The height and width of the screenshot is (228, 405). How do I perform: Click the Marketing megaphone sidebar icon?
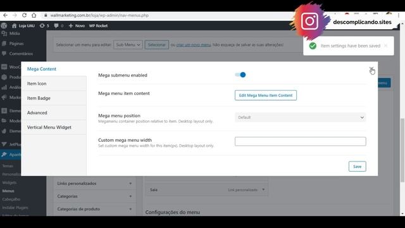(4, 98)
